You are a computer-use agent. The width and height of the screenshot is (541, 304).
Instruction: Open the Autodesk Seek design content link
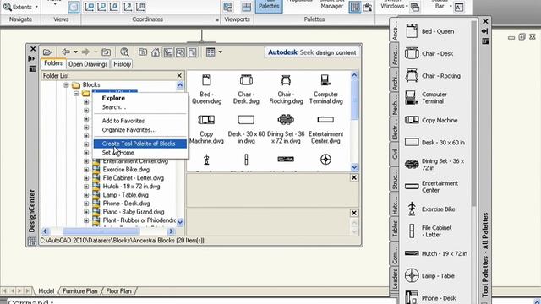coord(312,52)
